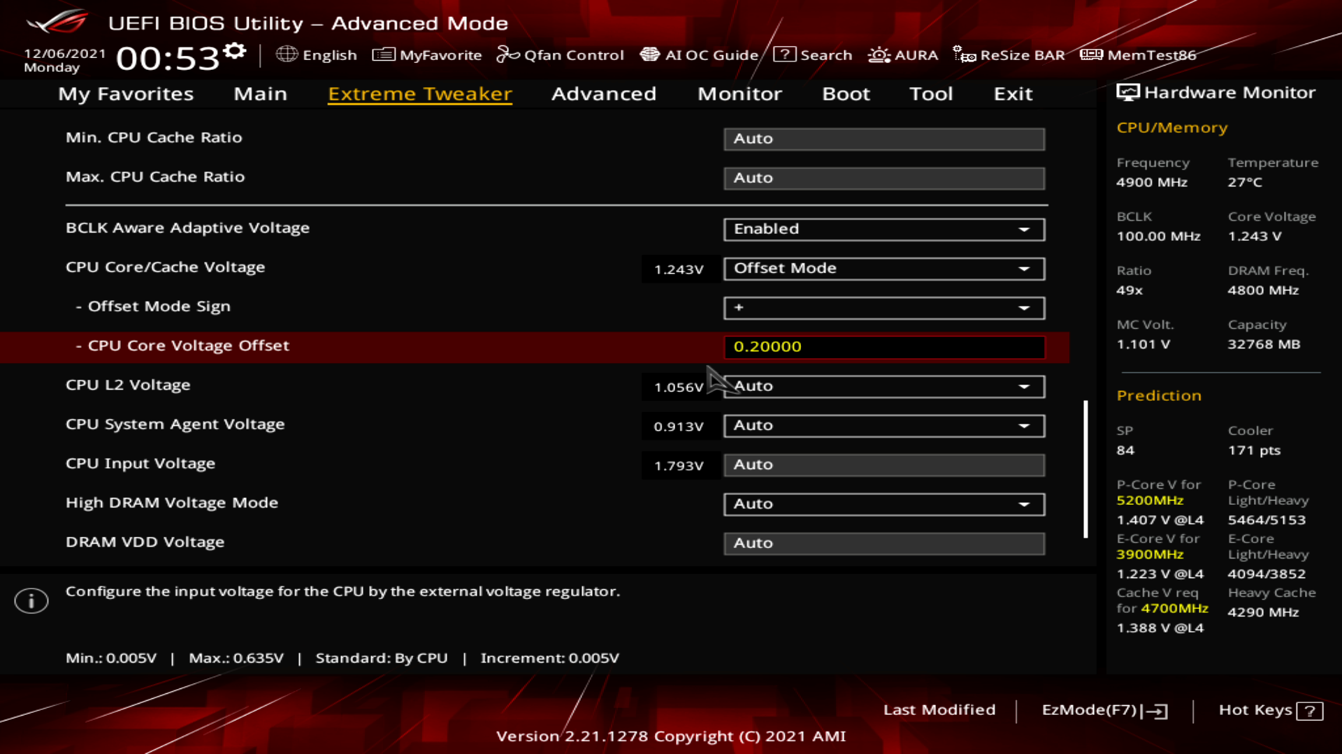The width and height of the screenshot is (1342, 754).
Task: Click the Search question mark icon
Action: click(784, 54)
